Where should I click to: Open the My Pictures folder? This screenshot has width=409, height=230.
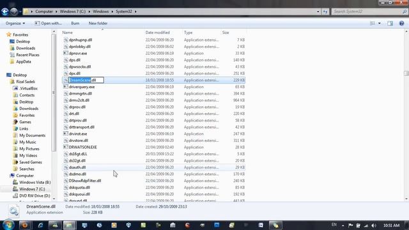(x=29, y=149)
